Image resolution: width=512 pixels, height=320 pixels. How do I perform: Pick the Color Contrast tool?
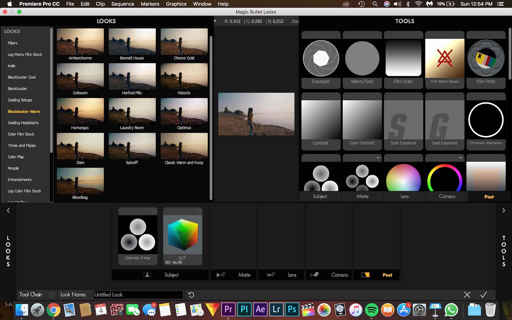coord(362,121)
